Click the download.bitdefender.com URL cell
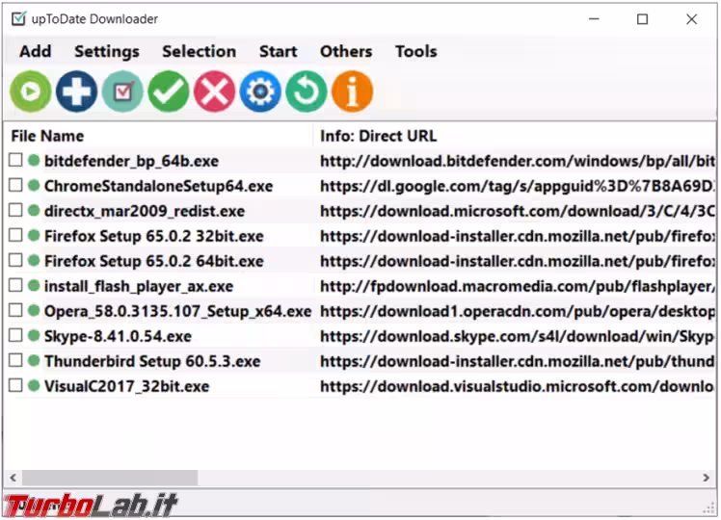The width and height of the screenshot is (721, 520). (518, 161)
